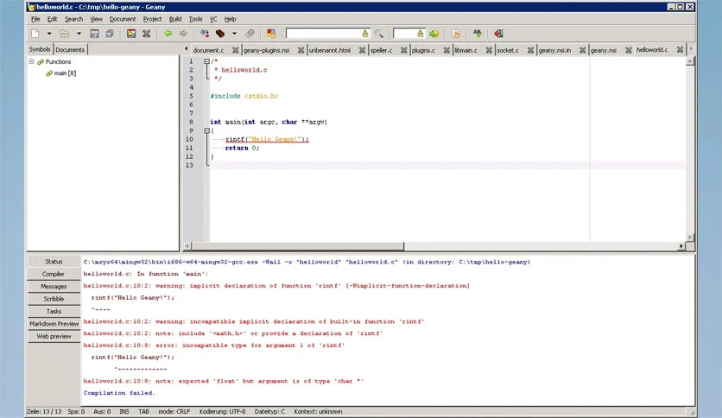
Task: Collapse the comment fold marker at line 1
Action: click(x=206, y=61)
